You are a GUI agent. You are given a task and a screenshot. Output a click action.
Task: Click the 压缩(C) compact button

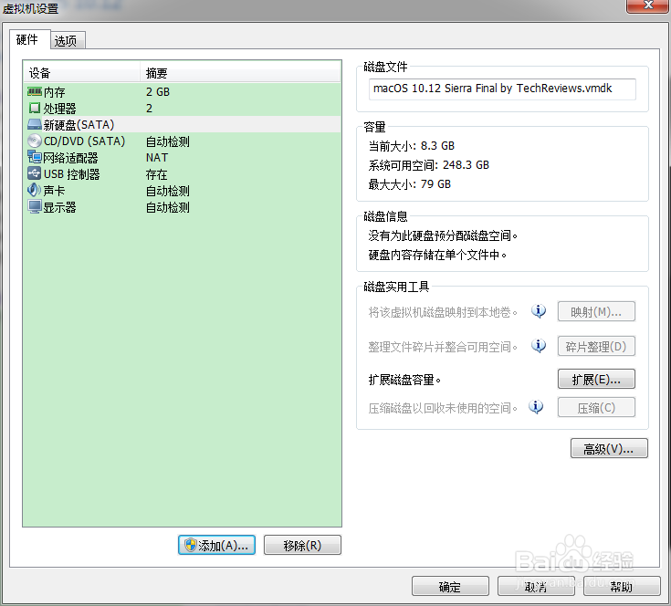pos(596,407)
